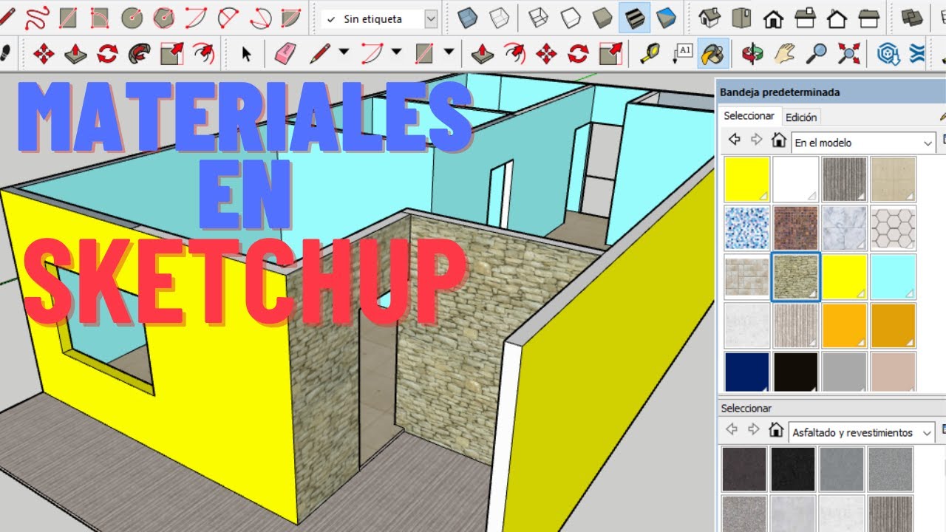Select the white material swatch

click(x=796, y=179)
